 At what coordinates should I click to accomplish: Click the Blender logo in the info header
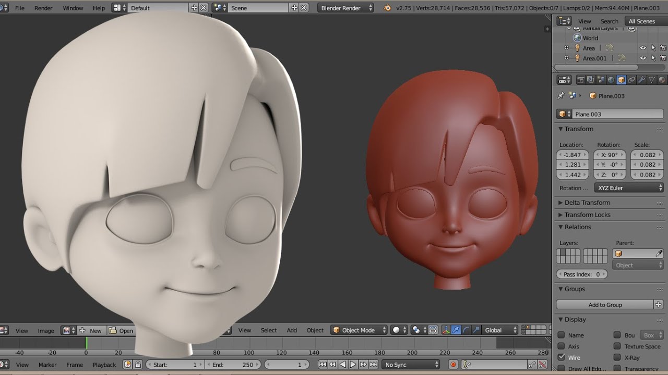tap(387, 8)
